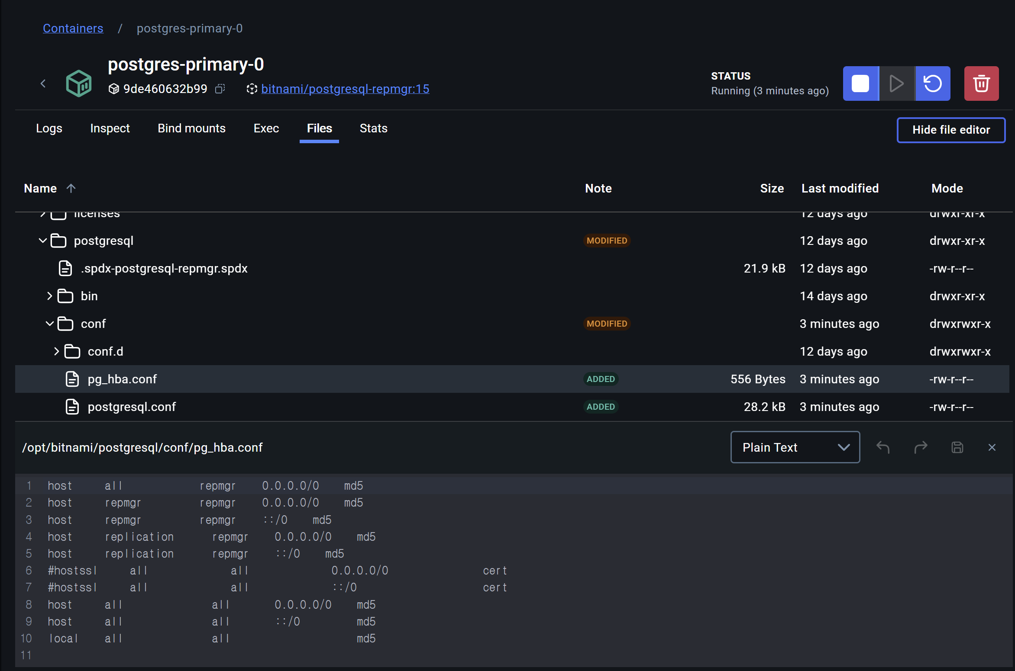Image resolution: width=1015 pixels, height=671 pixels.
Task: Delete the container with trash icon
Action: tap(981, 83)
